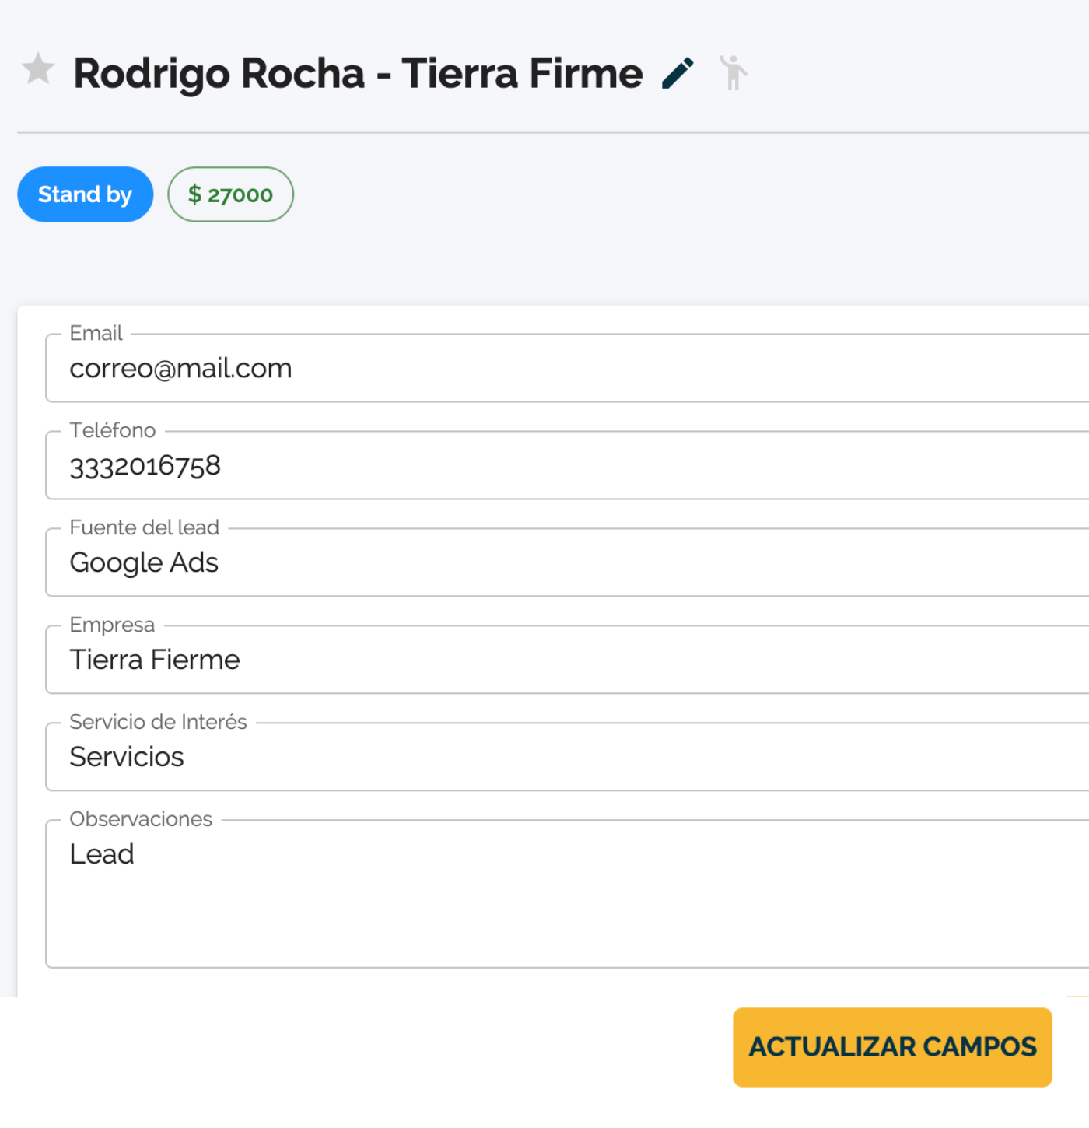Open Servicio de Interés field Servicios

click(568, 757)
